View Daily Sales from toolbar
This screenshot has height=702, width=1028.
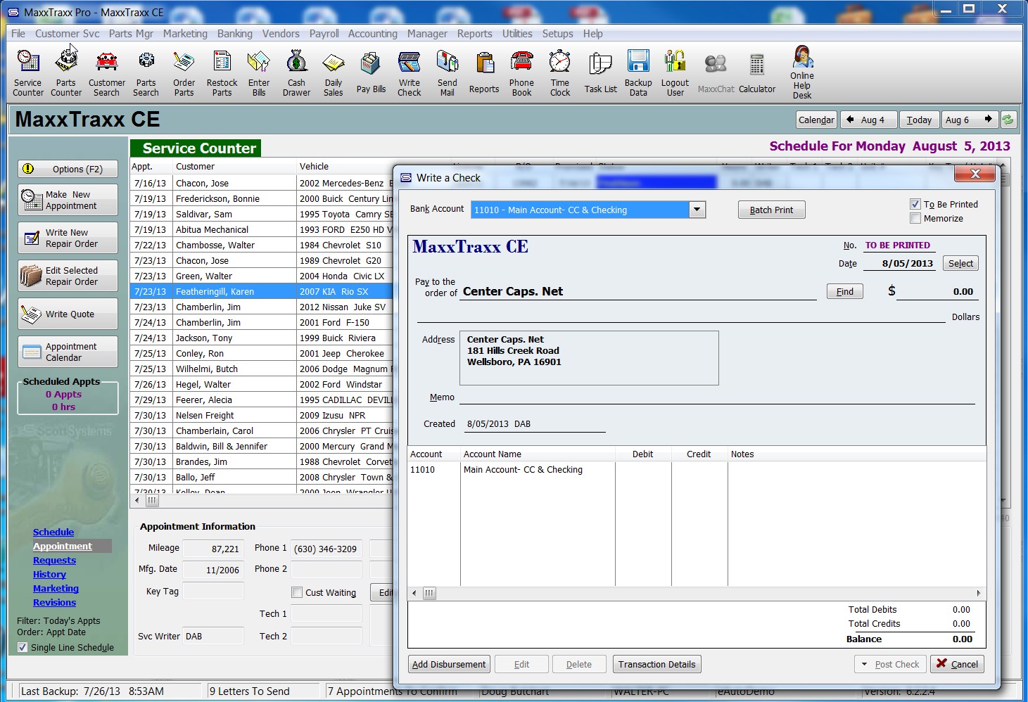[334, 72]
